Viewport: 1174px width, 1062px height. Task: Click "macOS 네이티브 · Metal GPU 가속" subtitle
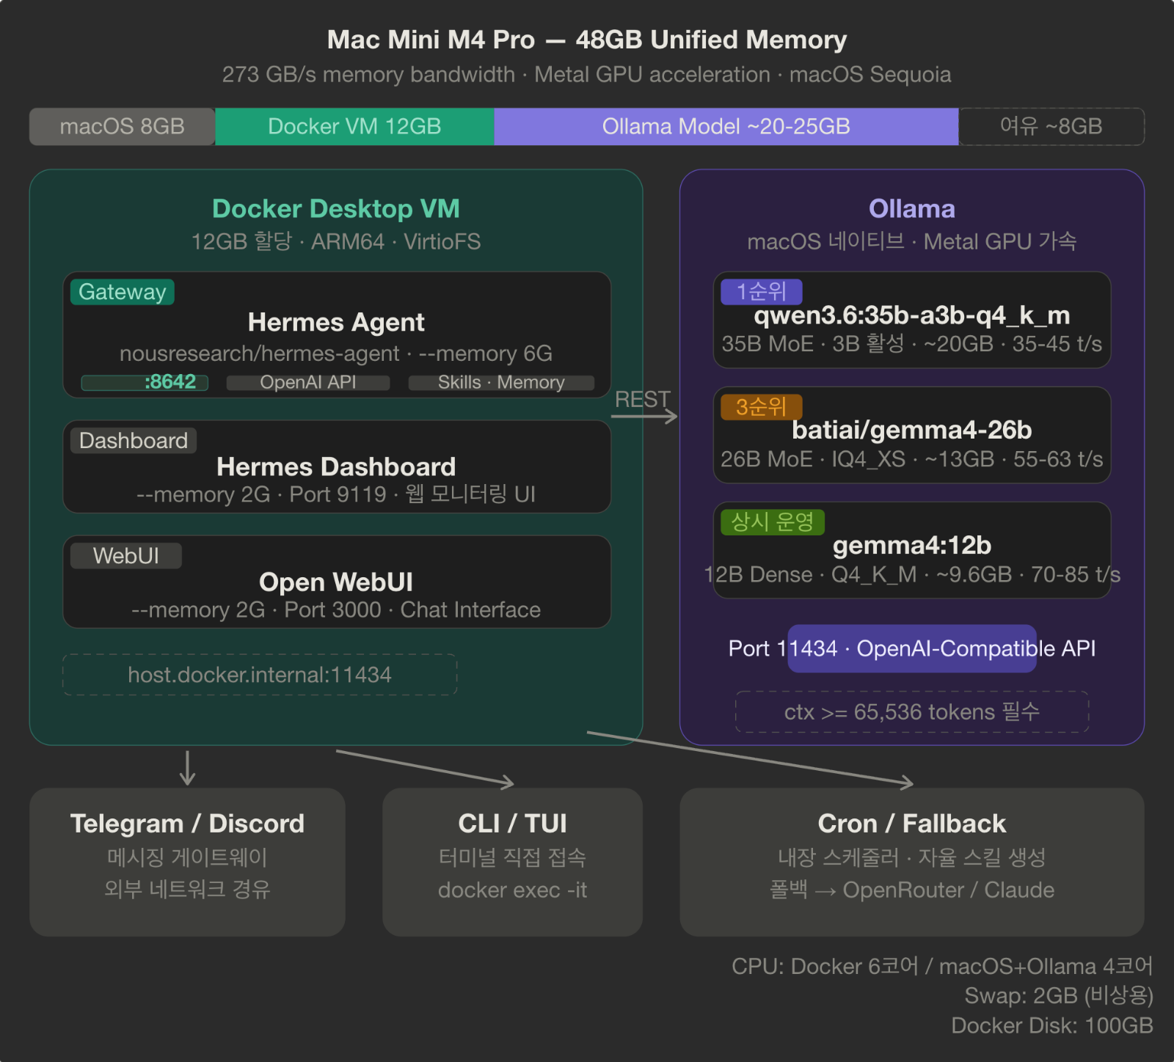point(912,241)
